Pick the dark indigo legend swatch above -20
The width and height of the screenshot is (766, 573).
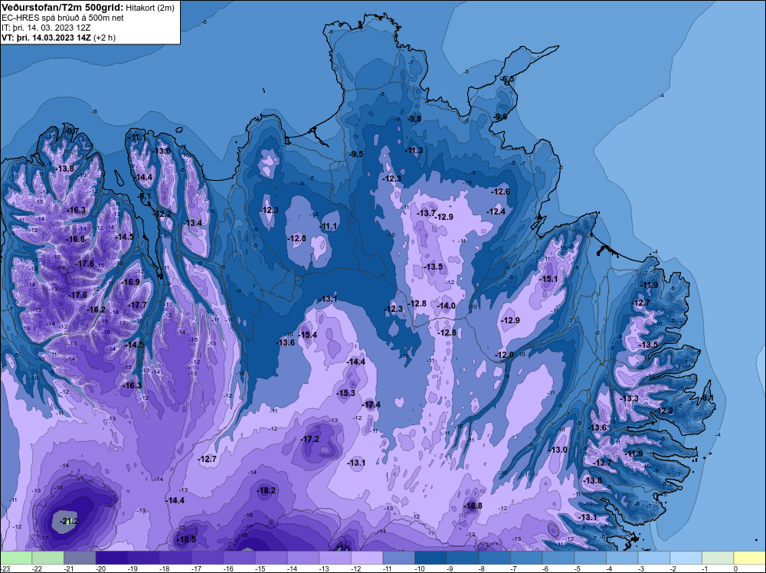click(x=111, y=558)
